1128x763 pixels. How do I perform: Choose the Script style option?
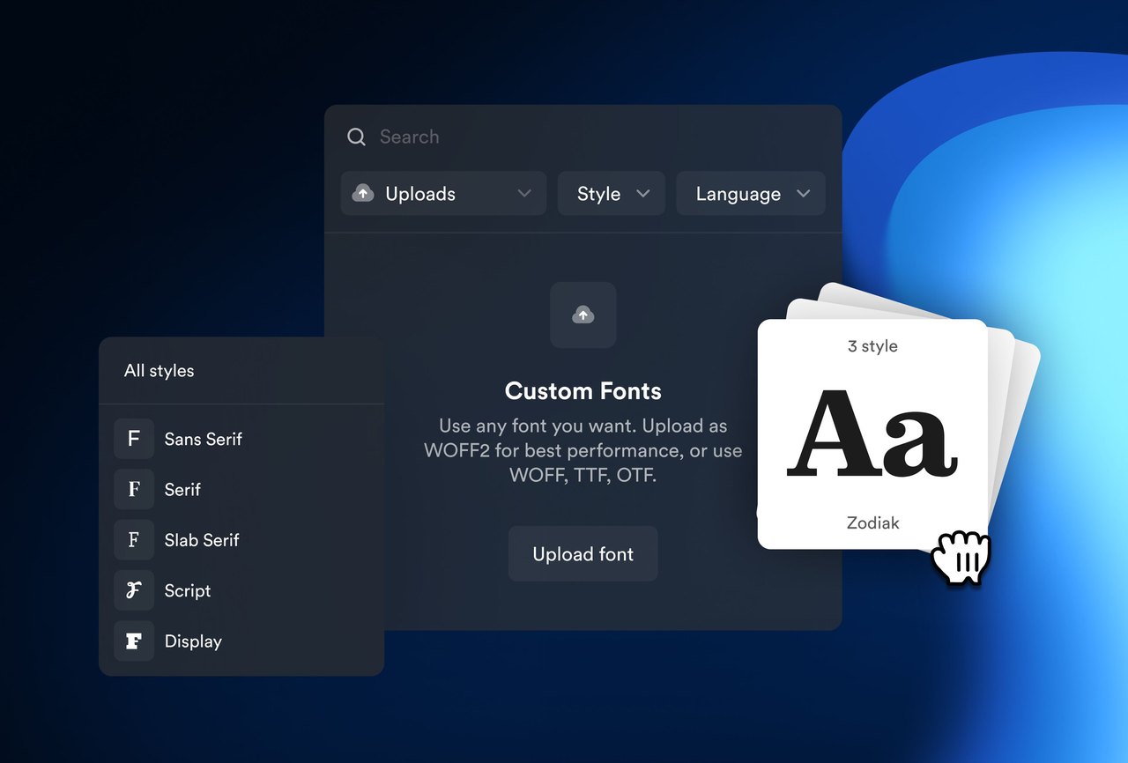click(241, 590)
